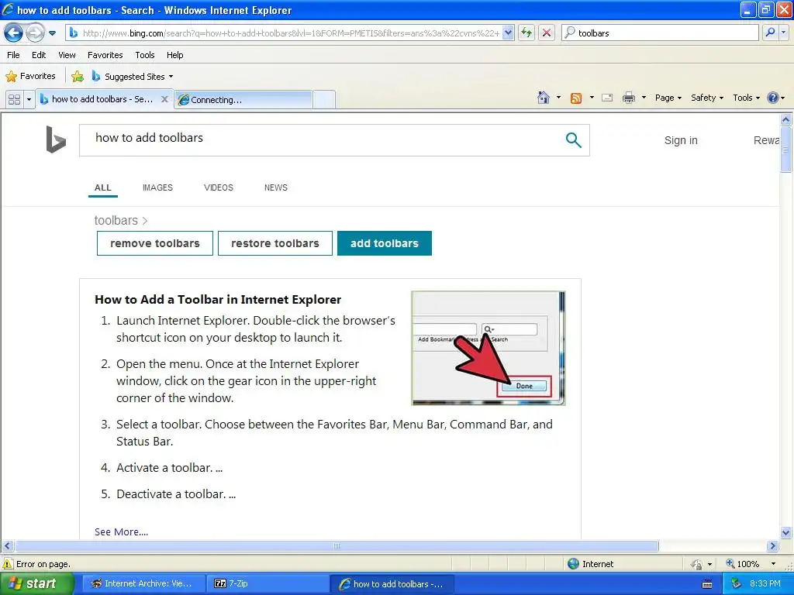Switch to 7-Zip taskbar window
This screenshot has height=595, width=794.
click(268, 584)
